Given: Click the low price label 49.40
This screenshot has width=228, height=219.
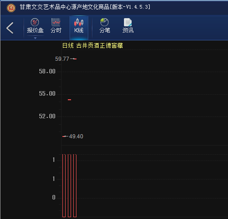Looking at the screenshot, I should 76,136.
